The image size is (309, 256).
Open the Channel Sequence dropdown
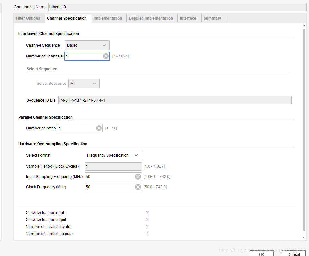[87, 45]
